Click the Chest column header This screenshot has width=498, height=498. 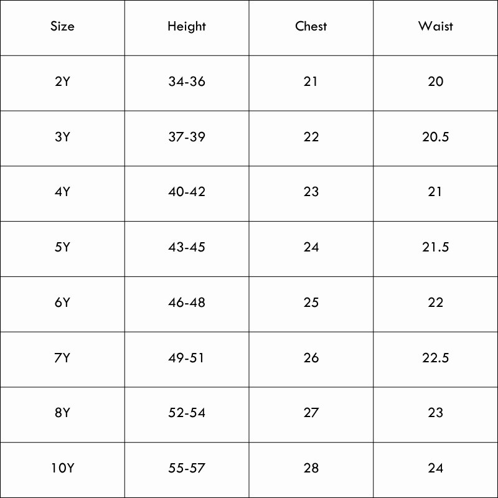tap(311, 27)
